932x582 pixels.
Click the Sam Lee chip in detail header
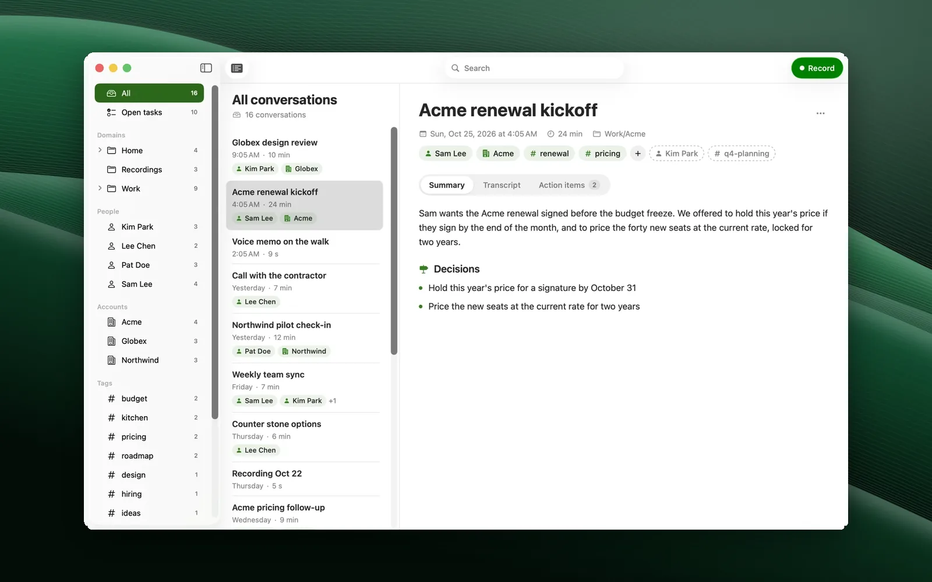coord(446,154)
